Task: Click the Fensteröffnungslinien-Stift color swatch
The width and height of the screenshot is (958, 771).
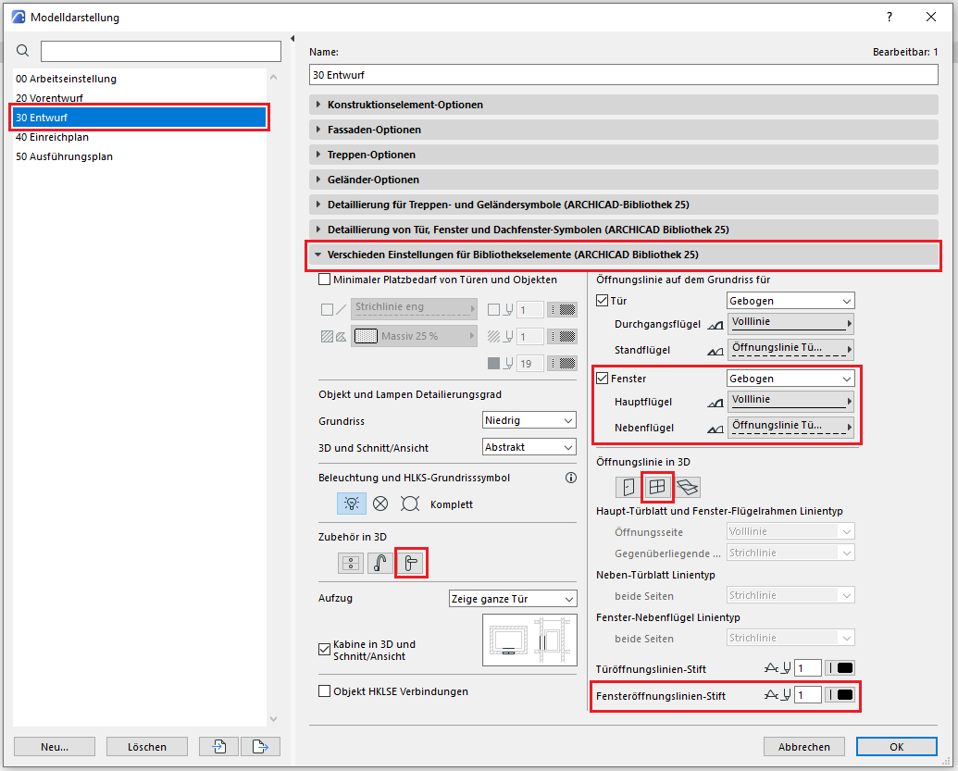Action: [840, 694]
